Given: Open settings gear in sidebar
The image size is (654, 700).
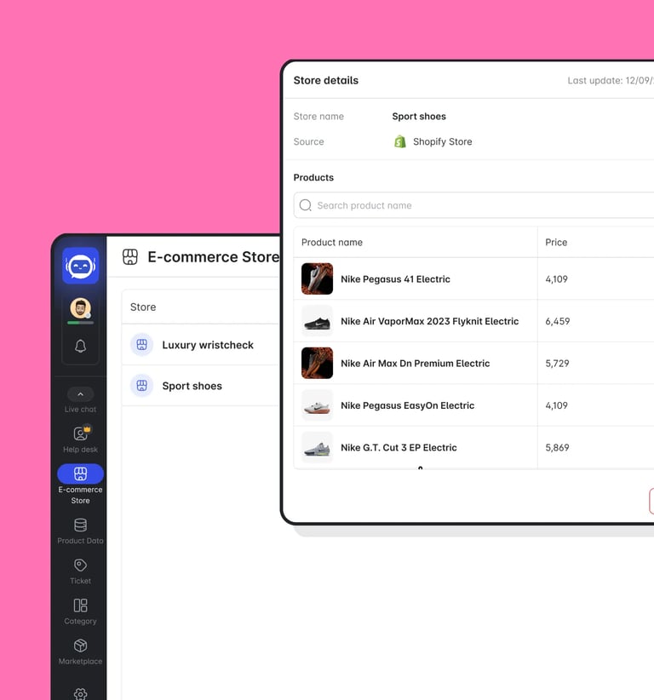Looking at the screenshot, I should click(80, 694).
